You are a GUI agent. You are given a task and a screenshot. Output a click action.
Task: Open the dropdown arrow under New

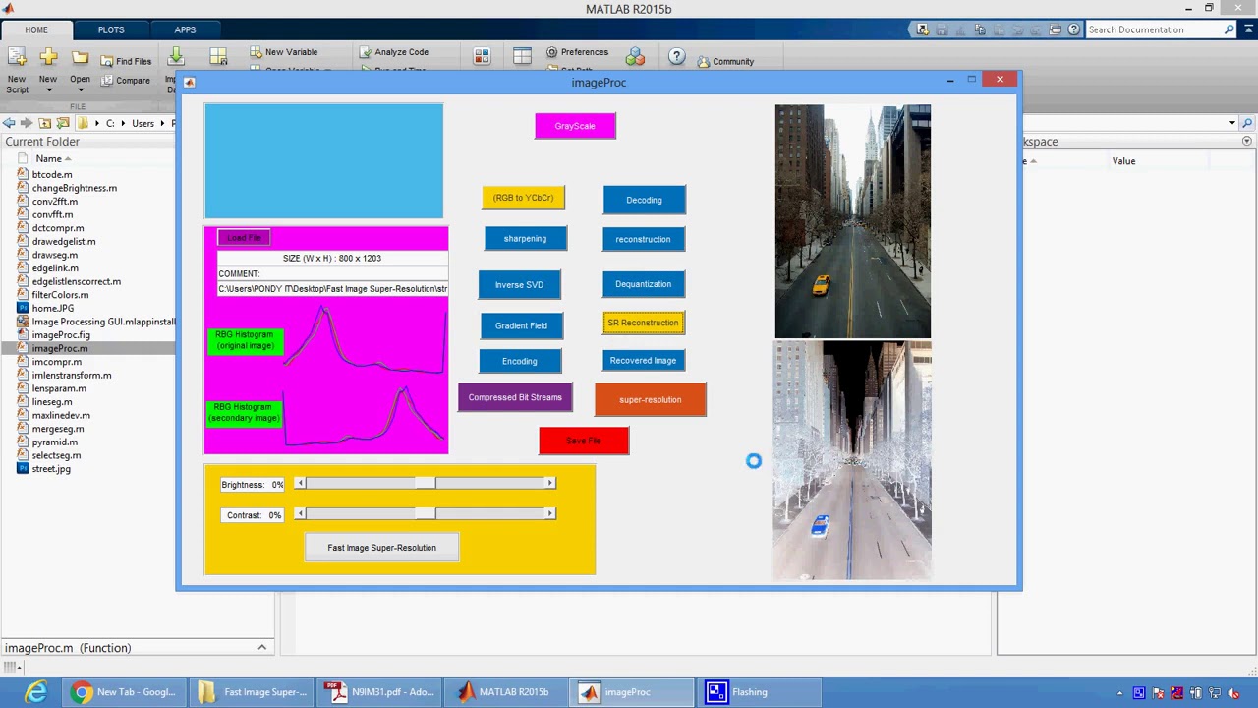tap(48, 90)
